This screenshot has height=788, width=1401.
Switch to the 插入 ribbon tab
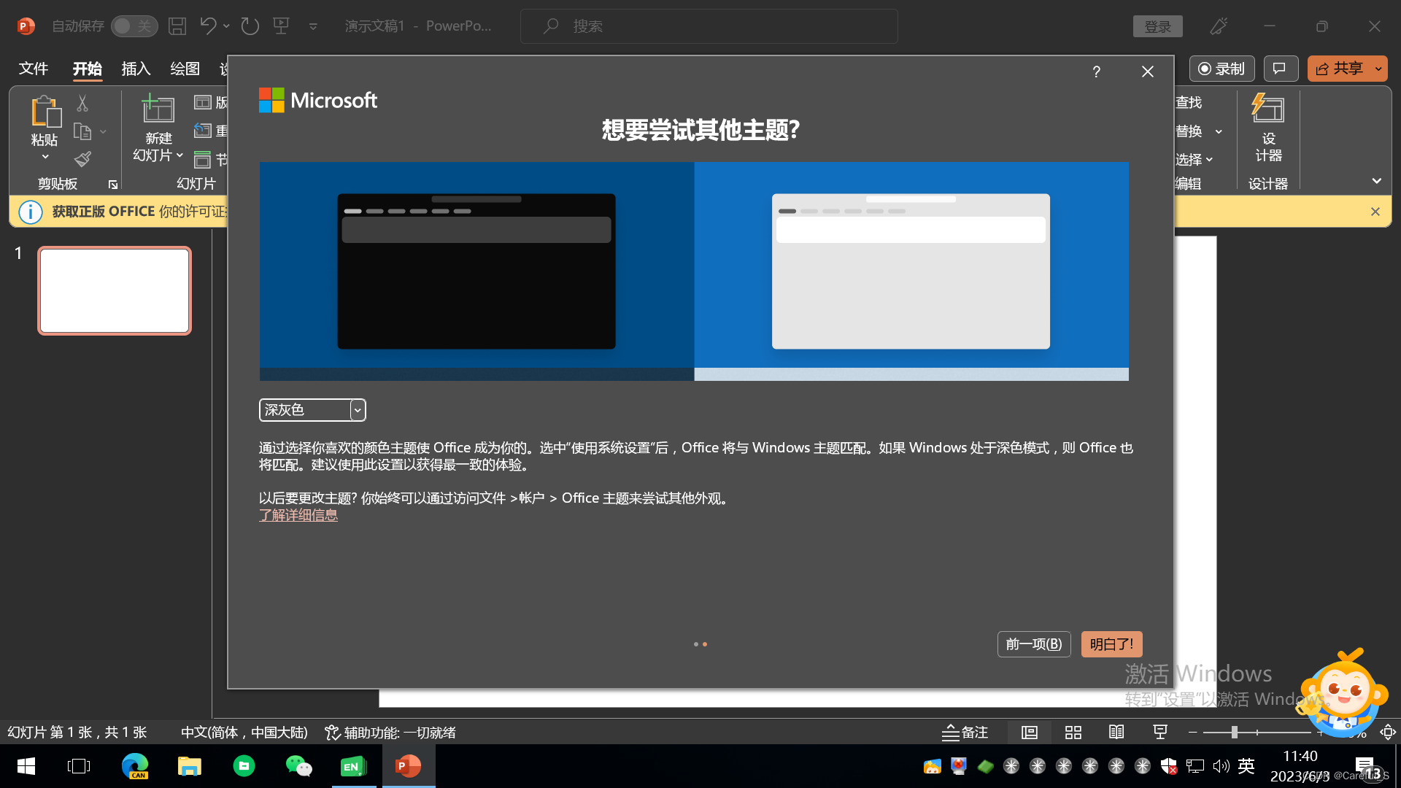pyautogui.click(x=136, y=69)
